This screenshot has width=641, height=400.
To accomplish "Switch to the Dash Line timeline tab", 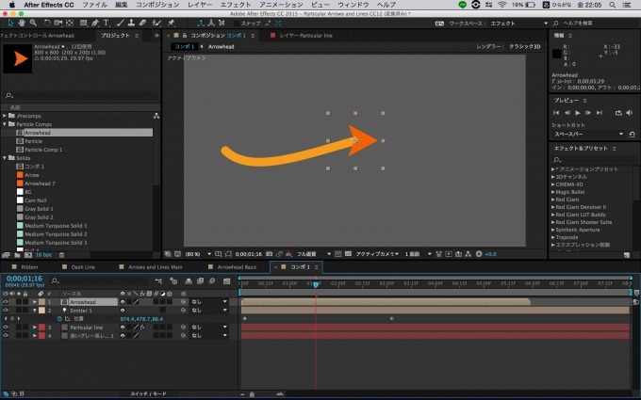I will click(x=83, y=266).
